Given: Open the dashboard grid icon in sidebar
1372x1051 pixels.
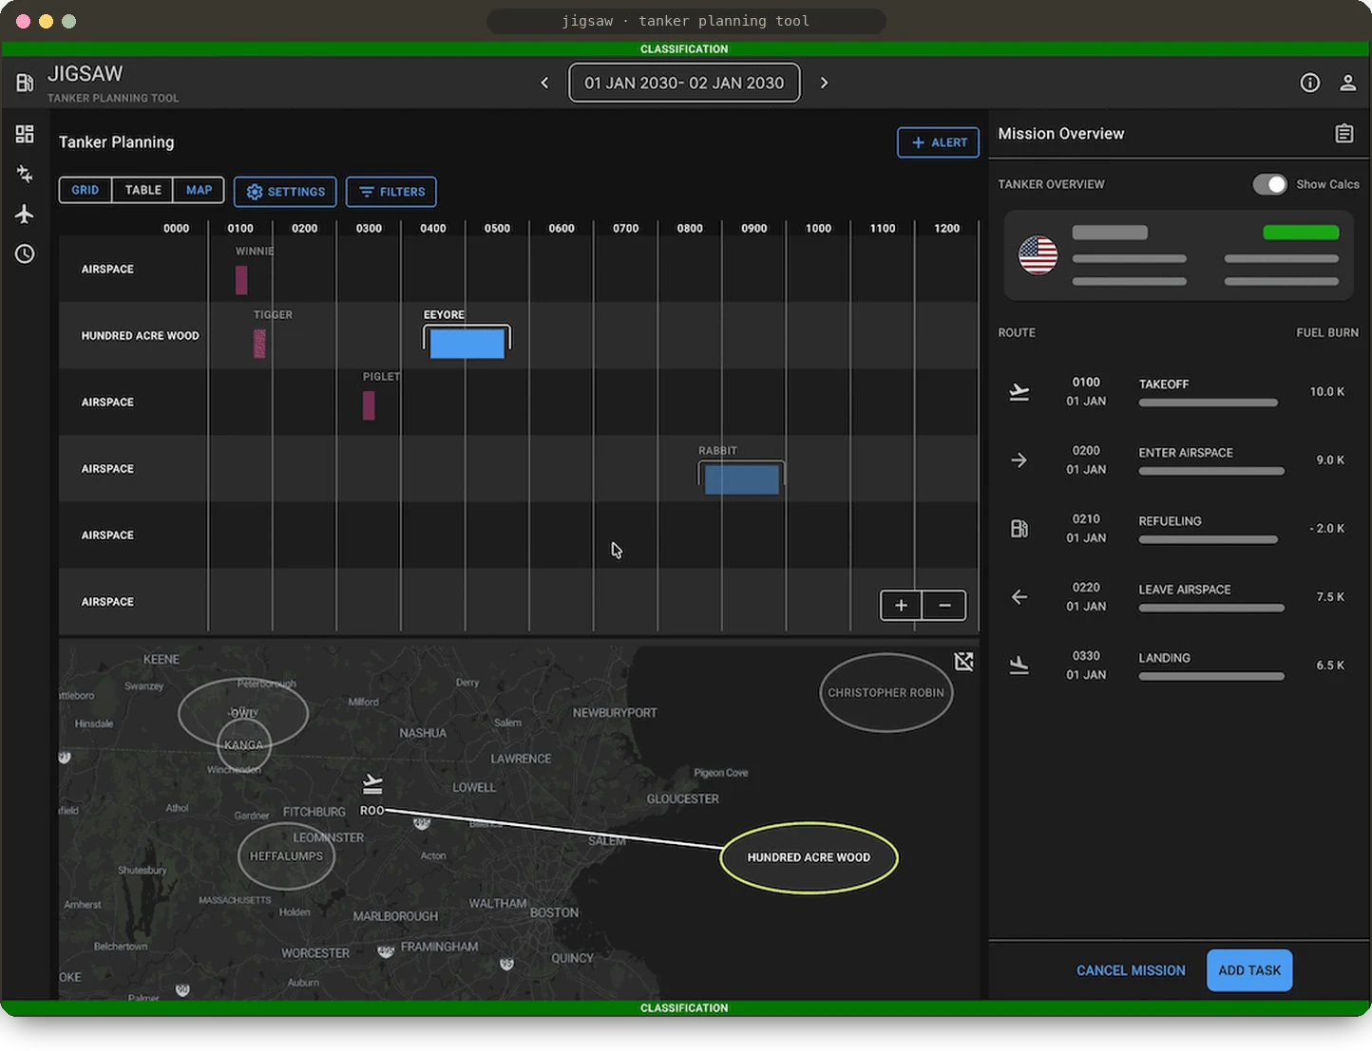Looking at the screenshot, I should click(x=25, y=134).
